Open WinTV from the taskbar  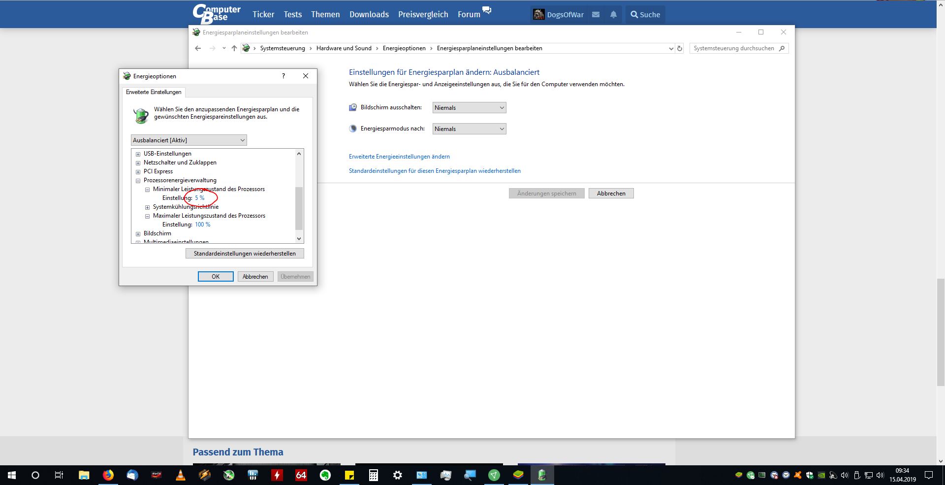click(x=157, y=475)
